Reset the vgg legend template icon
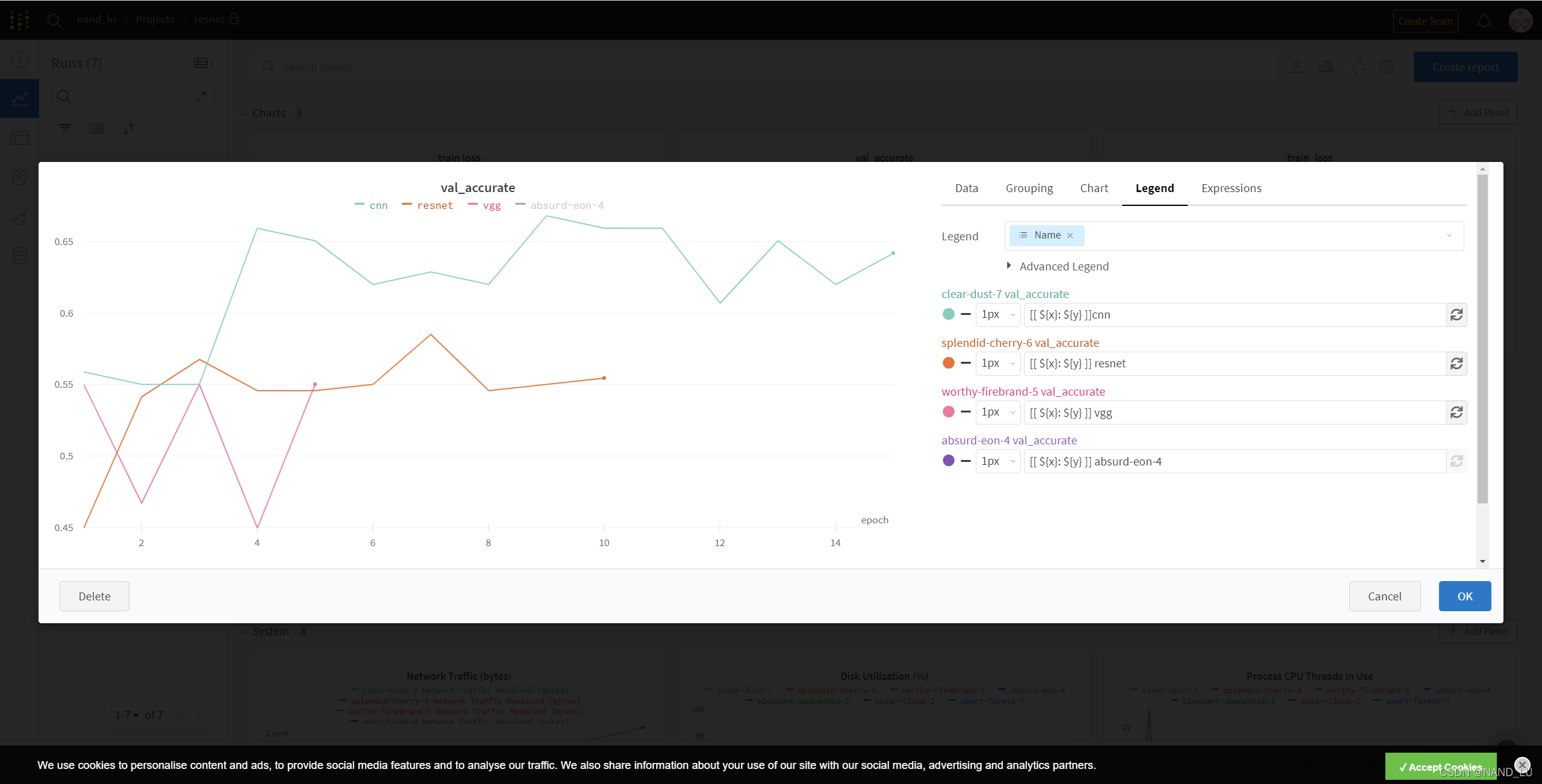The image size is (1542, 784). tap(1456, 412)
